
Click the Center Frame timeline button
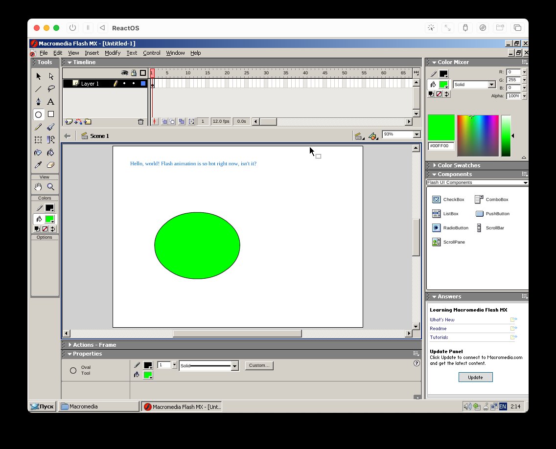(x=154, y=122)
